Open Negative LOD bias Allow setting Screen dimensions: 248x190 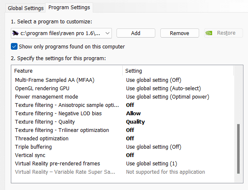[x=133, y=114]
